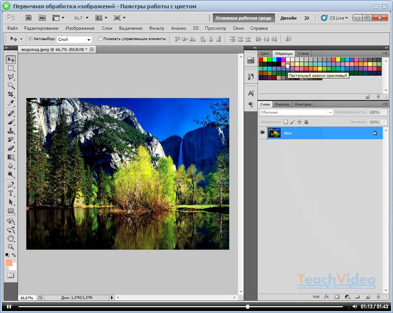Select the Clone Stamp tool
The width and height of the screenshot is (393, 313).
[11, 131]
